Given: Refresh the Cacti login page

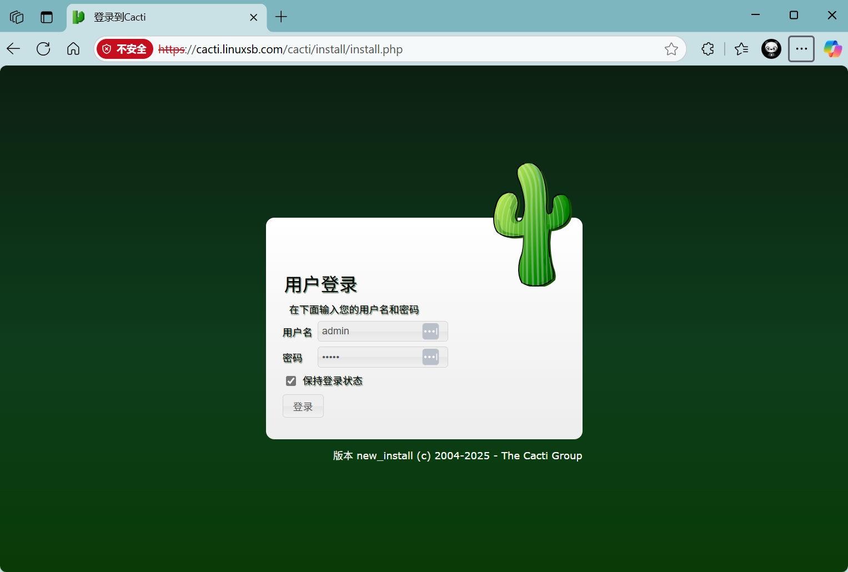Looking at the screenshot, I should coord(43,49).
